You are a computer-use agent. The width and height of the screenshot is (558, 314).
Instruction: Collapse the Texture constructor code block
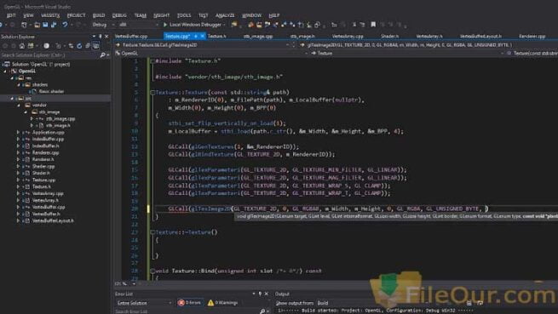tap(152, 93)
